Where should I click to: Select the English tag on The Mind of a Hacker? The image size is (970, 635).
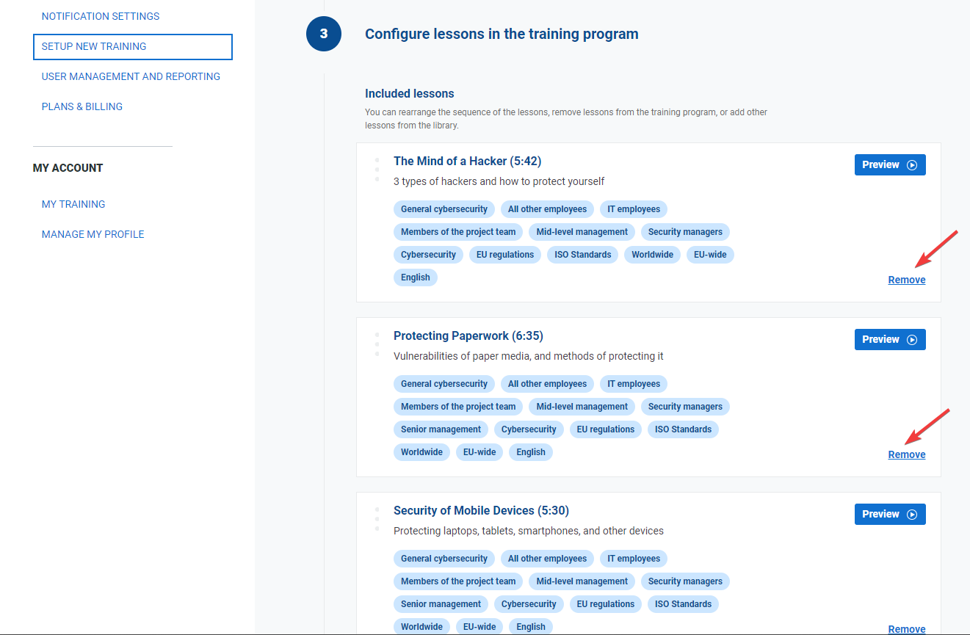click(x=415, y=277)
